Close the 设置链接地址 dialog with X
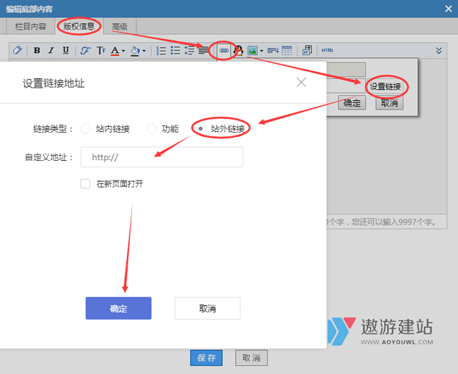The image size is (458, 374). click(301, 83)
